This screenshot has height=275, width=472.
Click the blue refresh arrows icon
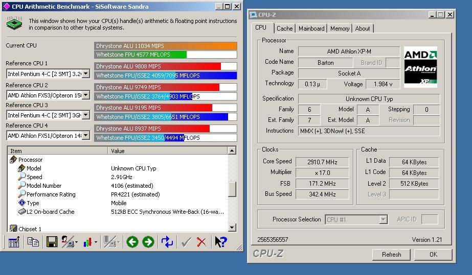(x=167, y=242)
